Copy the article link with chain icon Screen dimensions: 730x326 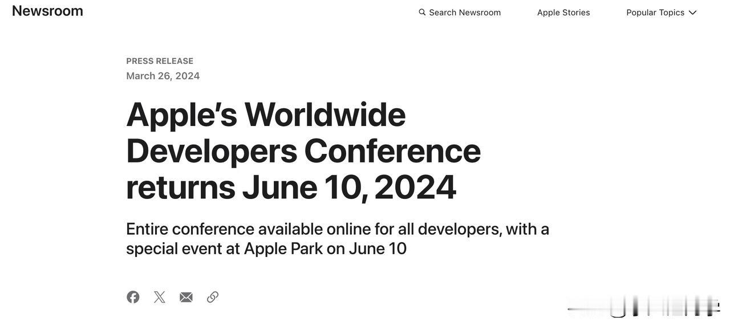pos(213,297)
